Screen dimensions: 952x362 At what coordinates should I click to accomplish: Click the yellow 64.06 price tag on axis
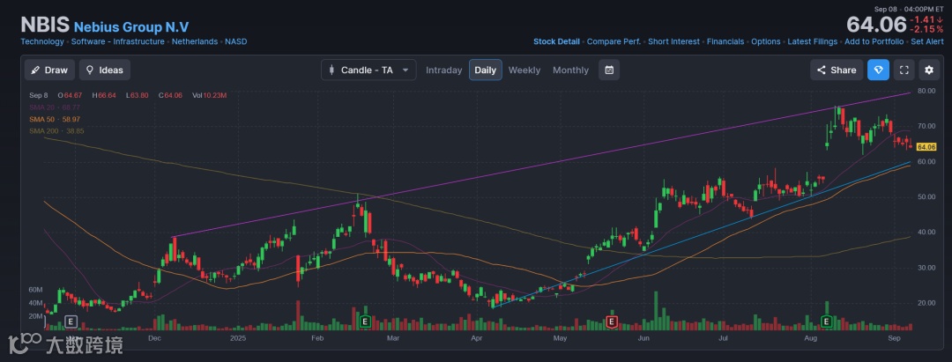pyautogui.click(x=926, y=147)
